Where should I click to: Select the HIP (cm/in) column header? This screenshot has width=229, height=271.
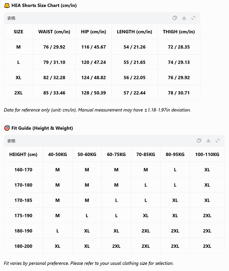[x=93, y=32]
